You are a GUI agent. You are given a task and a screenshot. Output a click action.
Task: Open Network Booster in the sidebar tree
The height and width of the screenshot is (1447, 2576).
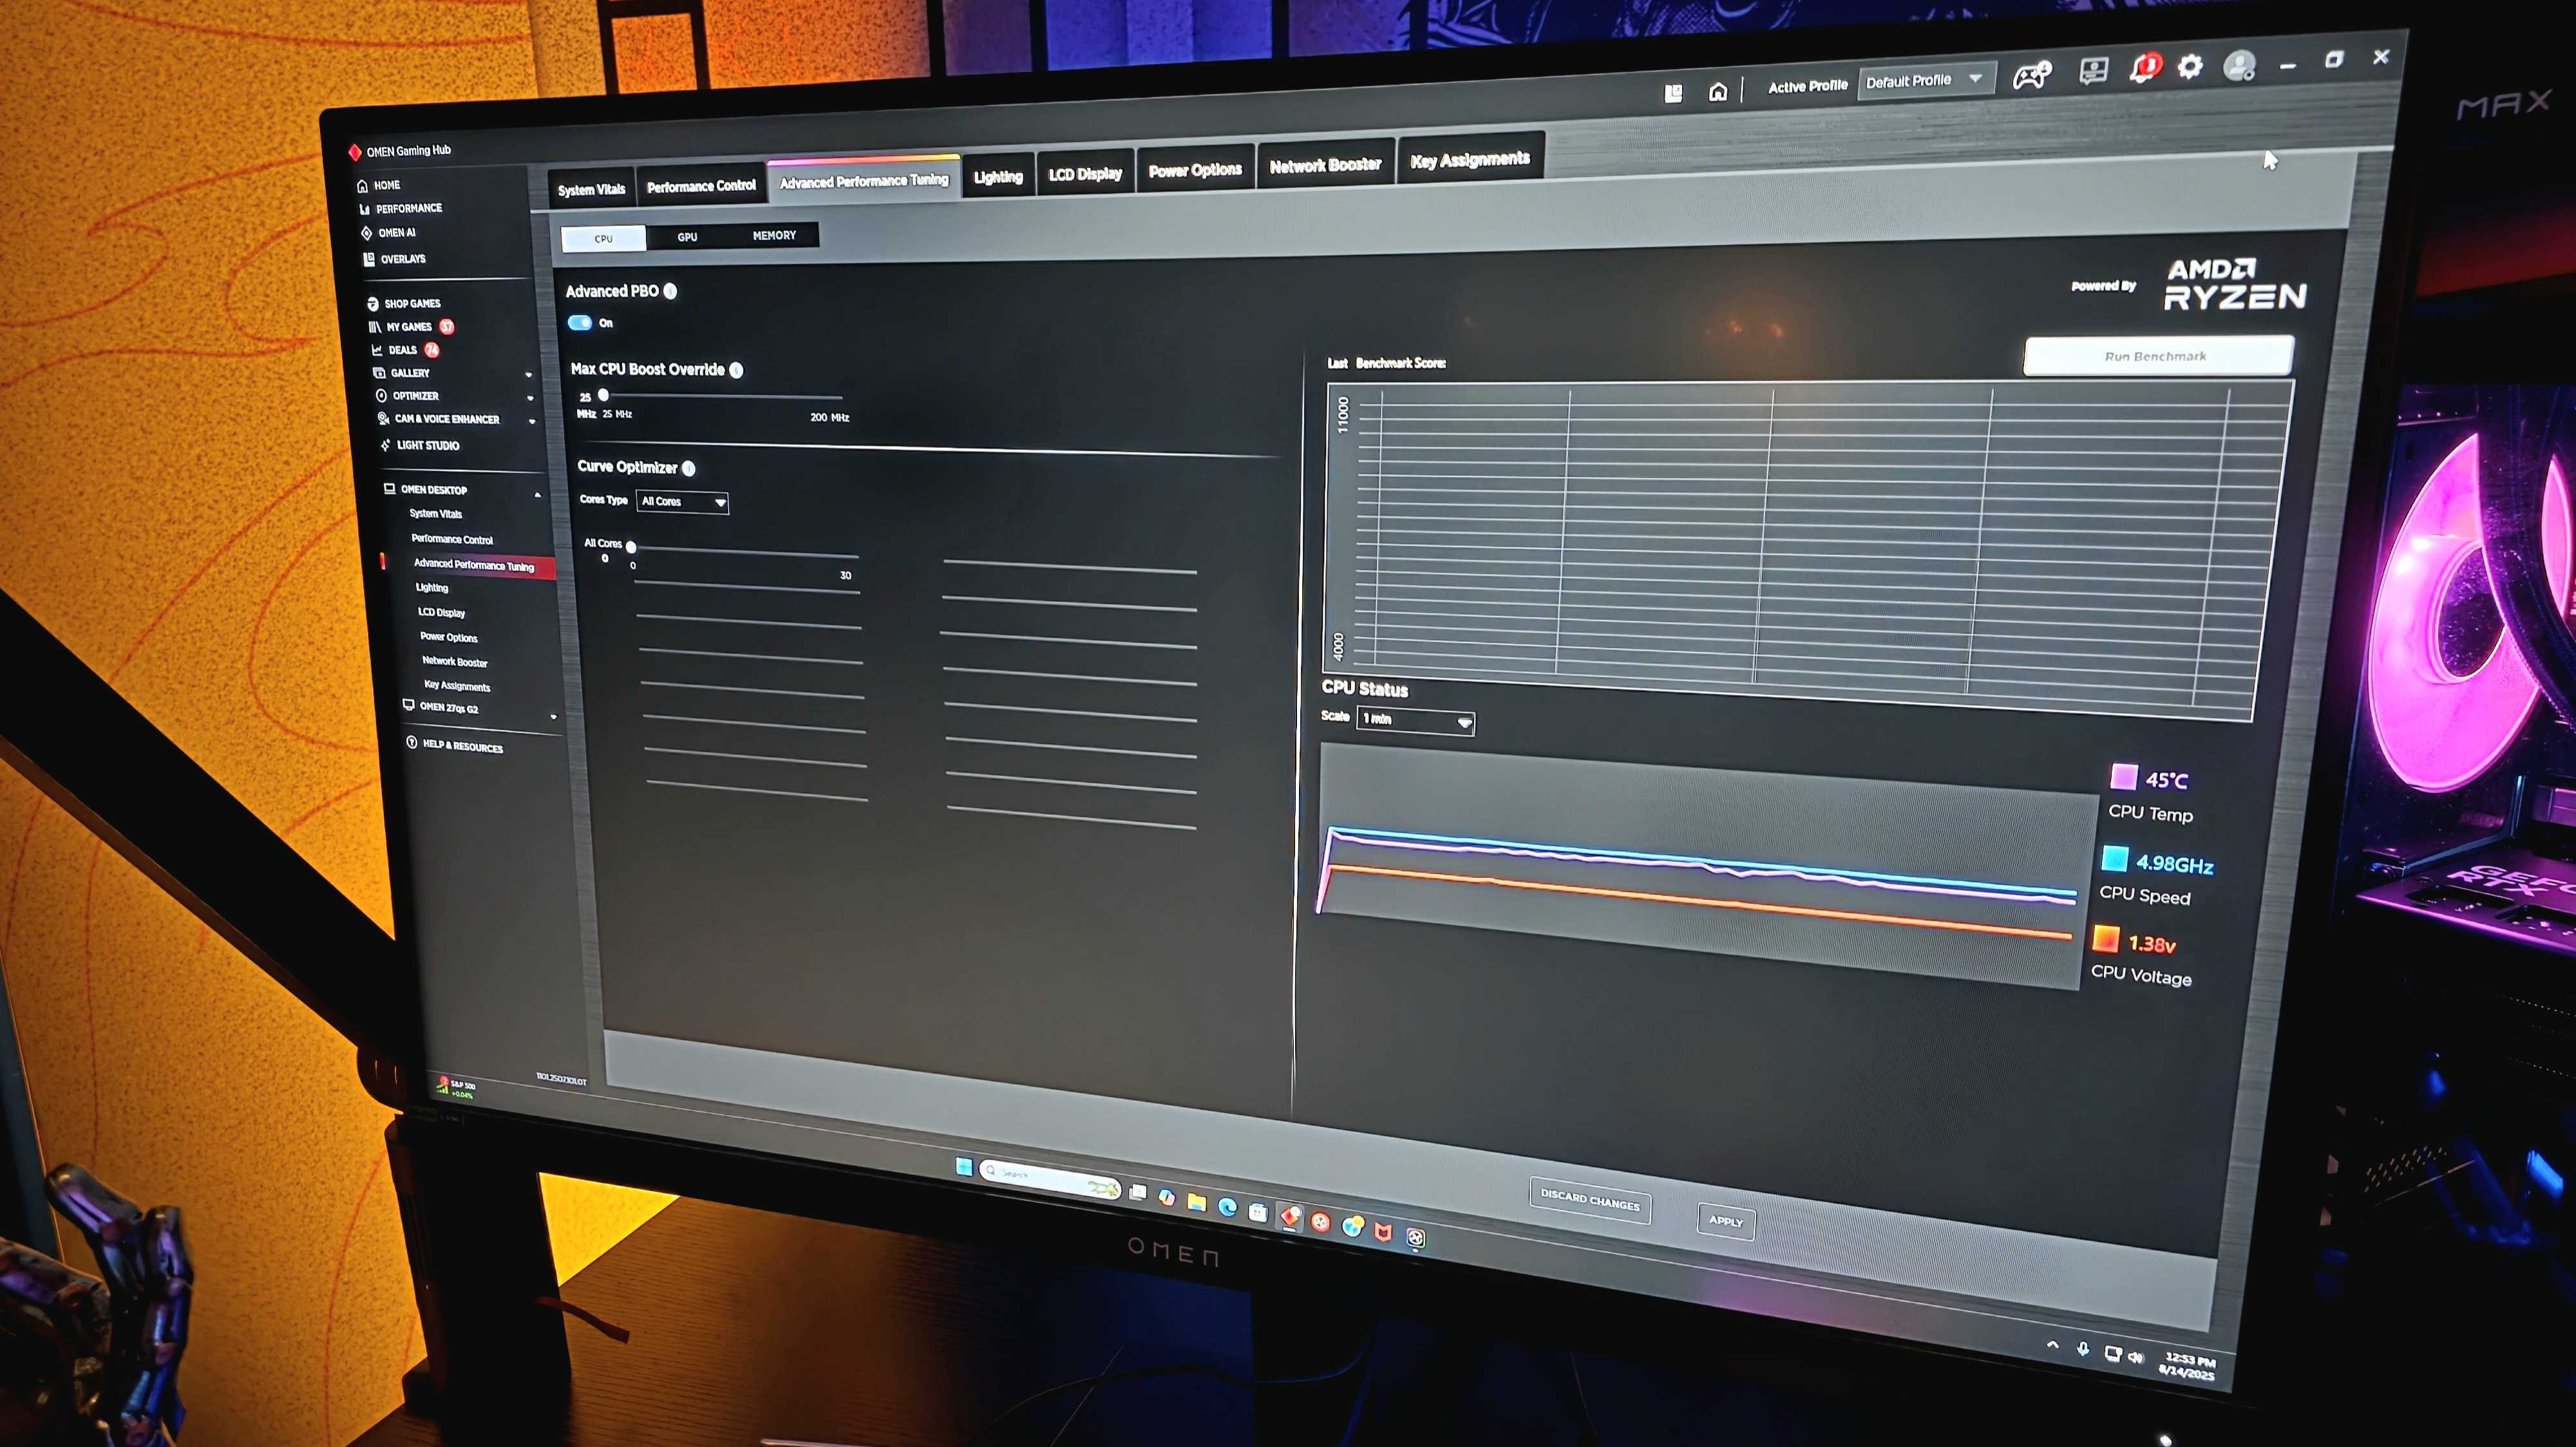[x=455, y=662]
